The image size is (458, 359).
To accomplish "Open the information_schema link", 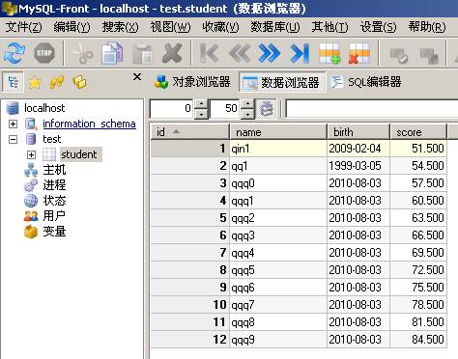I will (89, 124).
